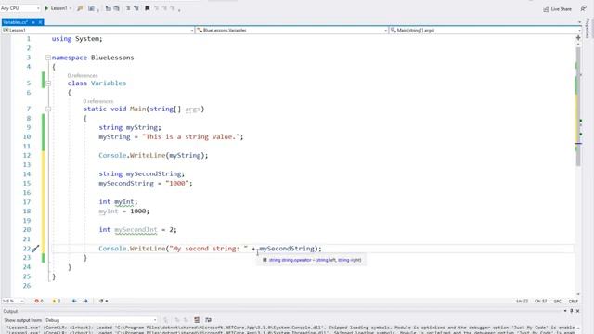Open the BlueLessons.Variables type dropdown
The height and width of the screenshot is (334, 594).
pyautogui.click(x=291, y=30)
